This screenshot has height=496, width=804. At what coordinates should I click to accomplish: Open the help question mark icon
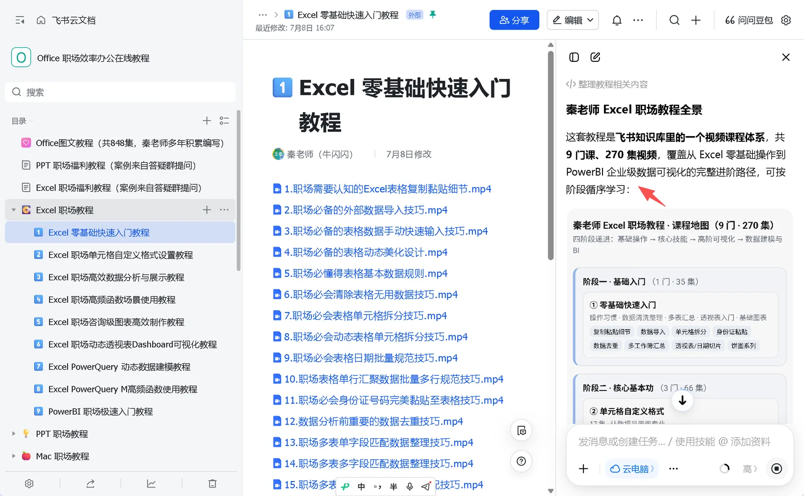click(x=522, y=461)
